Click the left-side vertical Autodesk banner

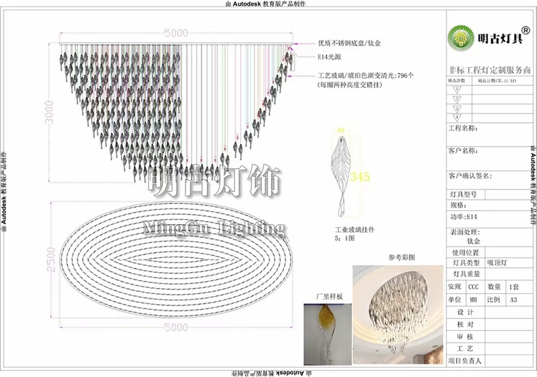pos(4,192)
